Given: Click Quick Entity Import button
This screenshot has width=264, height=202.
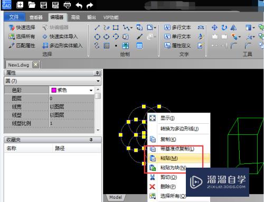Looking at the screenshot, I should point(60,36).
